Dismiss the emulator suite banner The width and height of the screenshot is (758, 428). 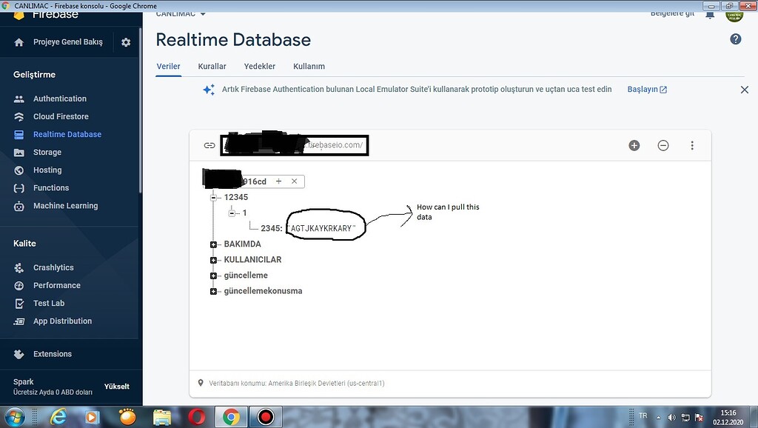coord(745,90)
